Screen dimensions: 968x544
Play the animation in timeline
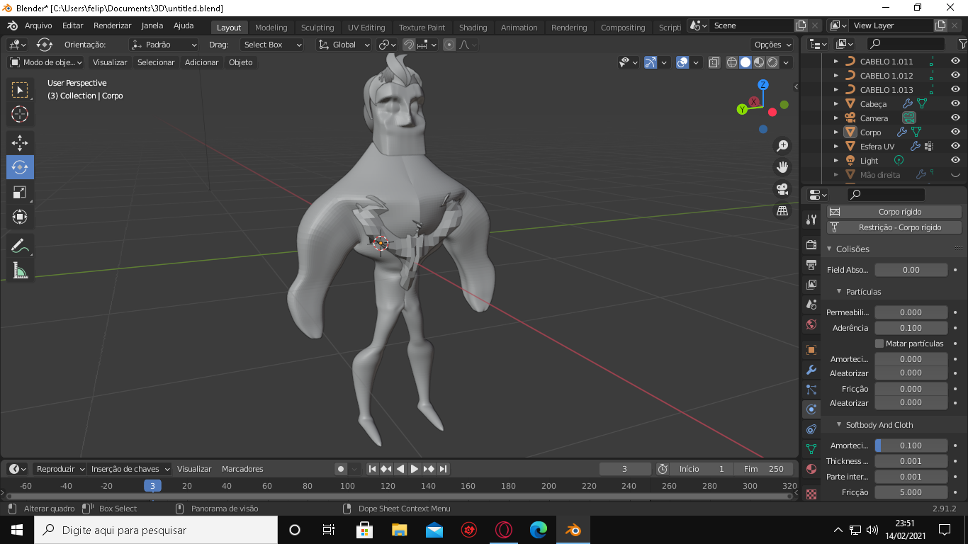click(x=415, y=469)
